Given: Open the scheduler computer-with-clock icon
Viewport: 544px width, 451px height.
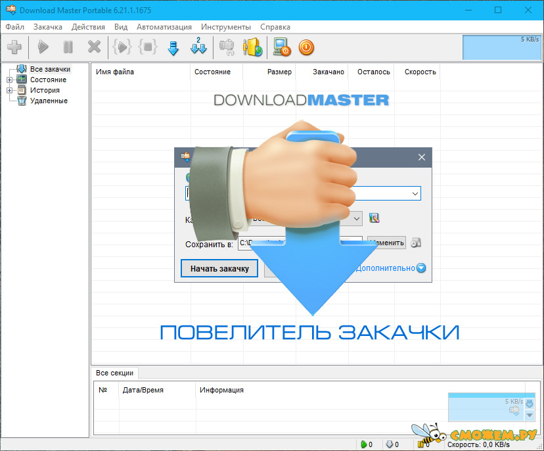Looking at the screenshot, I should pyautogui.click(x=281, y=47).
